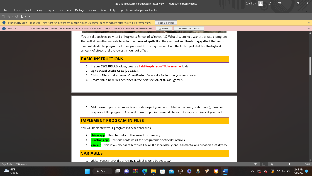
Task: Switch to Read Mode view icon
Action: tap(255, 164)
